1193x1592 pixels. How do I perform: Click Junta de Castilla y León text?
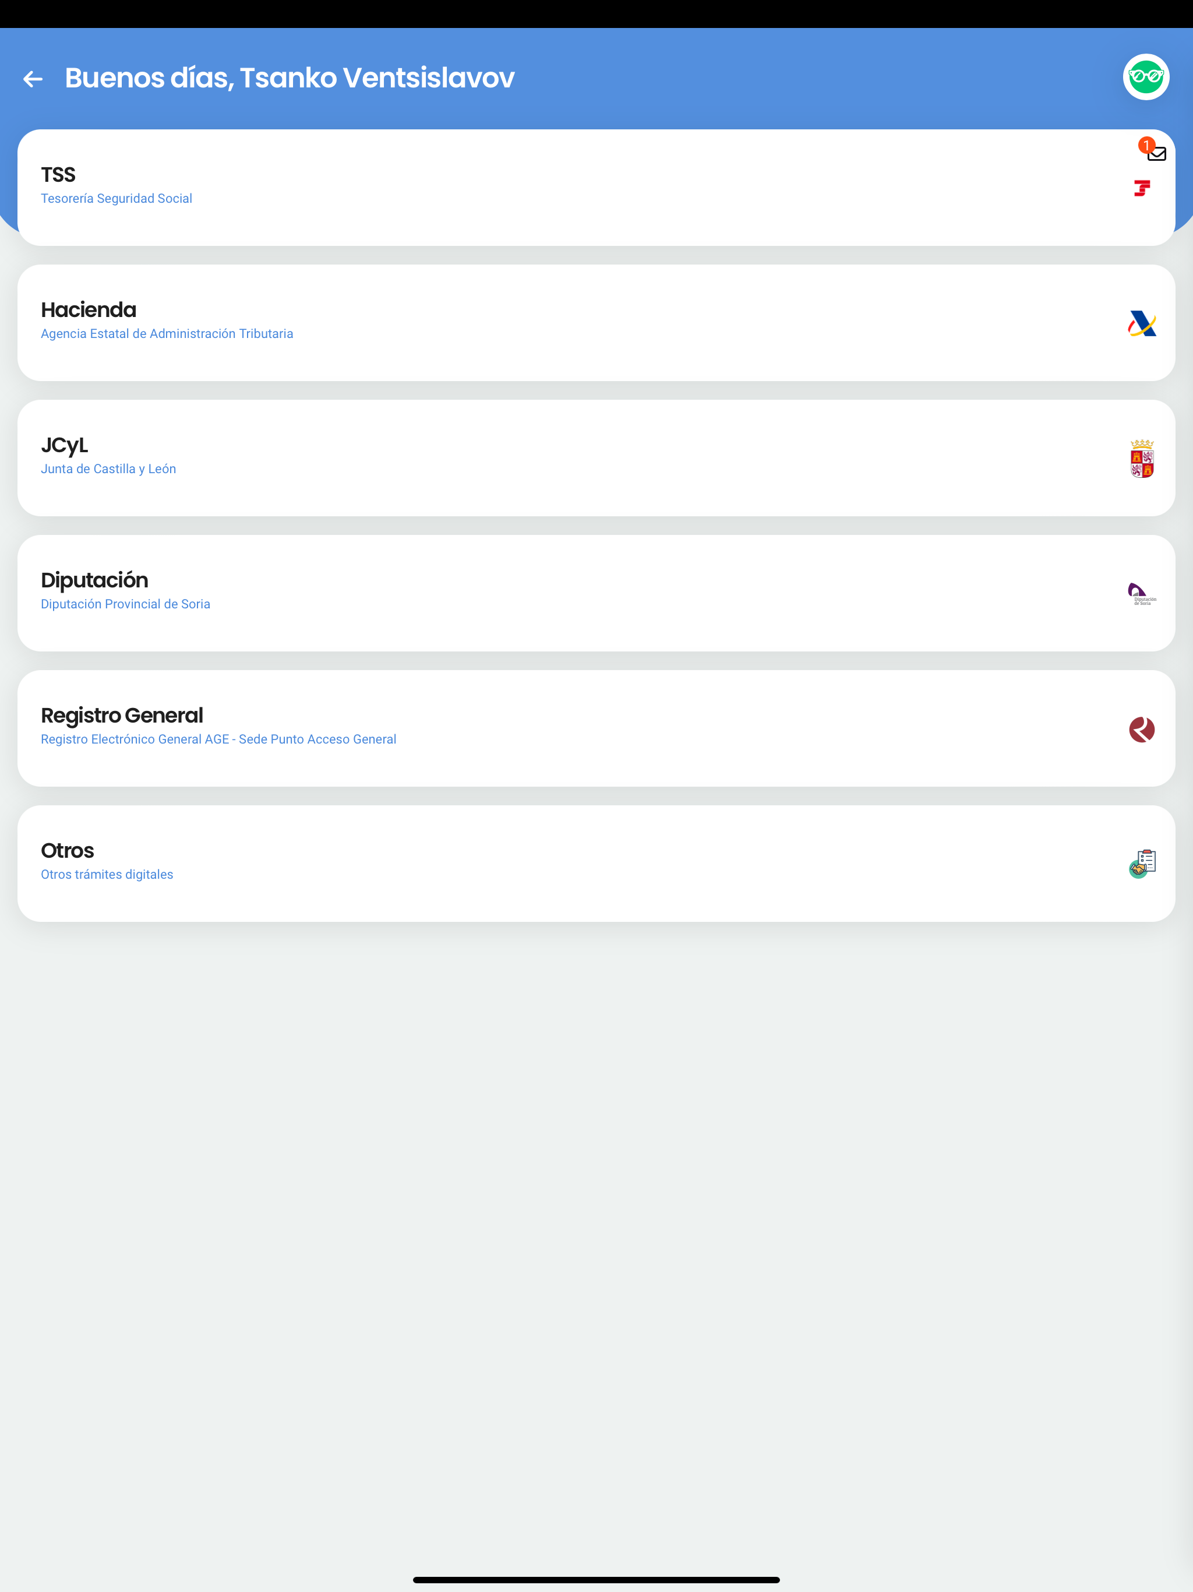(109, 469)
